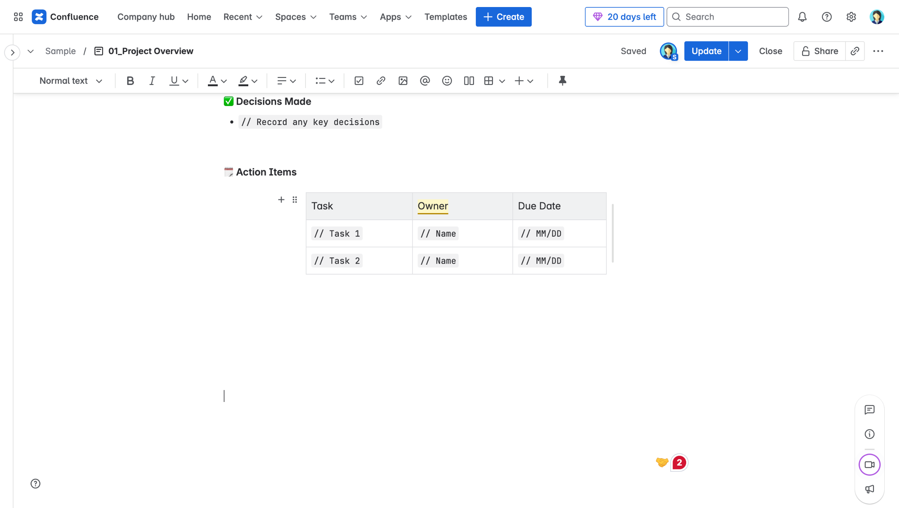Click the pin toolbar icon

[562, 81]
